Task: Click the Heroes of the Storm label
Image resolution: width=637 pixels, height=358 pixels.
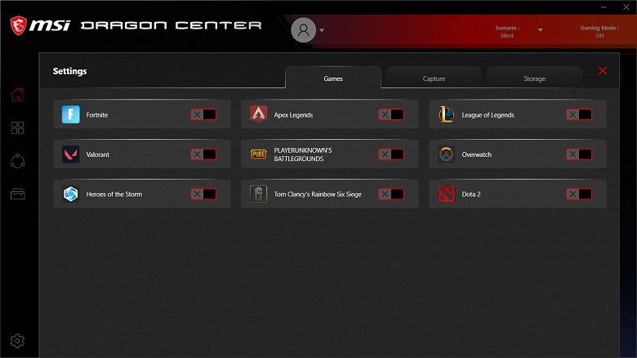Action: coord(114,195)
